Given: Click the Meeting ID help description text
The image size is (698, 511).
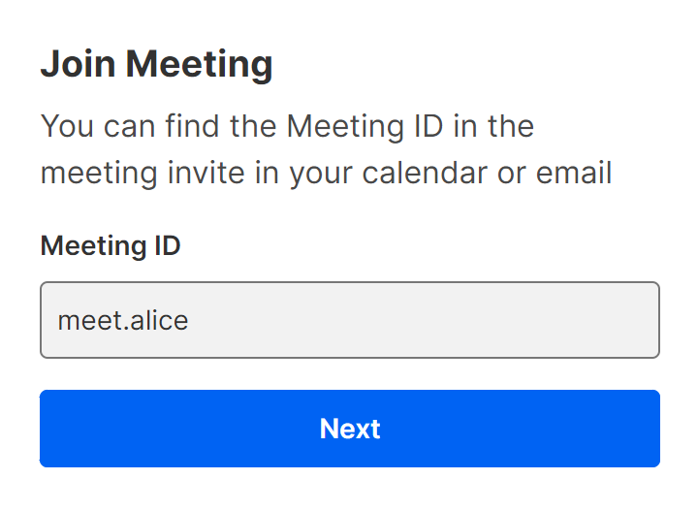Looking at the screenshot, I should point(326,150).
